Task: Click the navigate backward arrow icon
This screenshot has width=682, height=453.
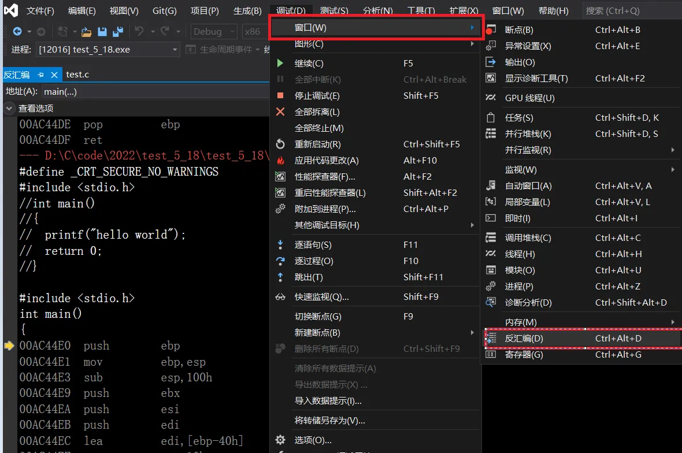Action: [x=17, y=31]
